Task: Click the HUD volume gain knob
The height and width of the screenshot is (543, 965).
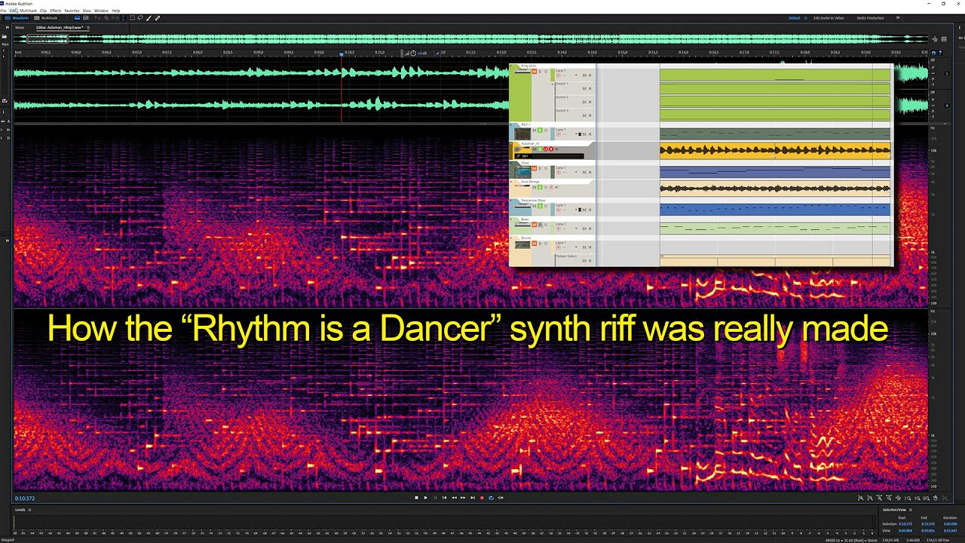Action: 413,53
